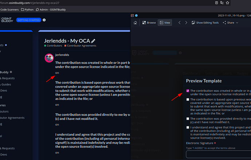Click the image viewer home icon

(x=135, y=23)
